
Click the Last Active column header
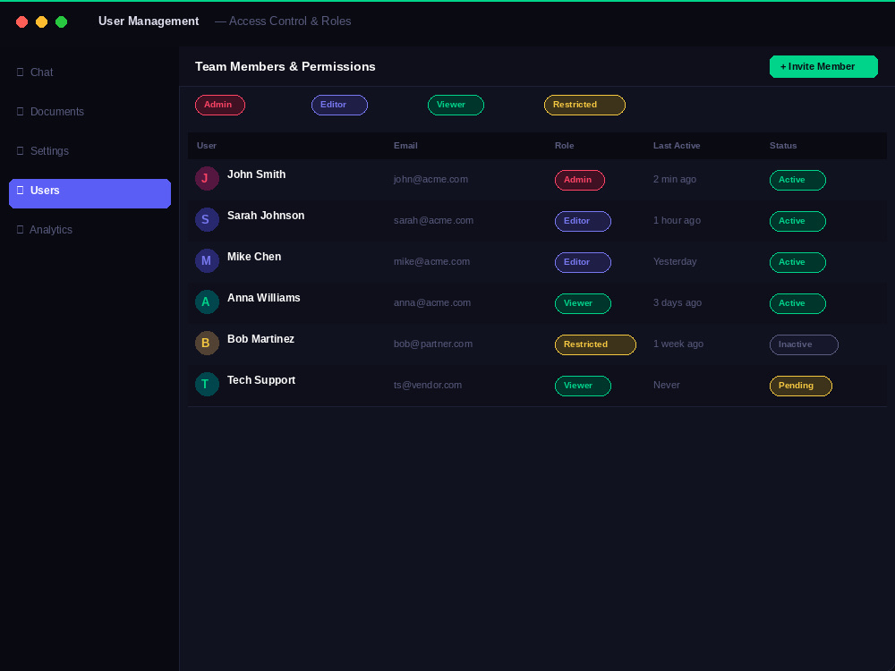(x=677, y=146)
